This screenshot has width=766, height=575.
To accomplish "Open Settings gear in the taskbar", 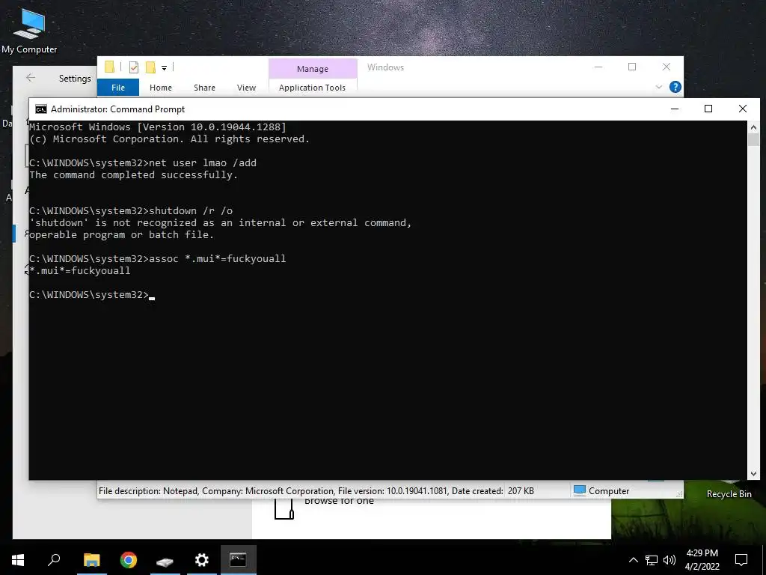I will [202, 560].
